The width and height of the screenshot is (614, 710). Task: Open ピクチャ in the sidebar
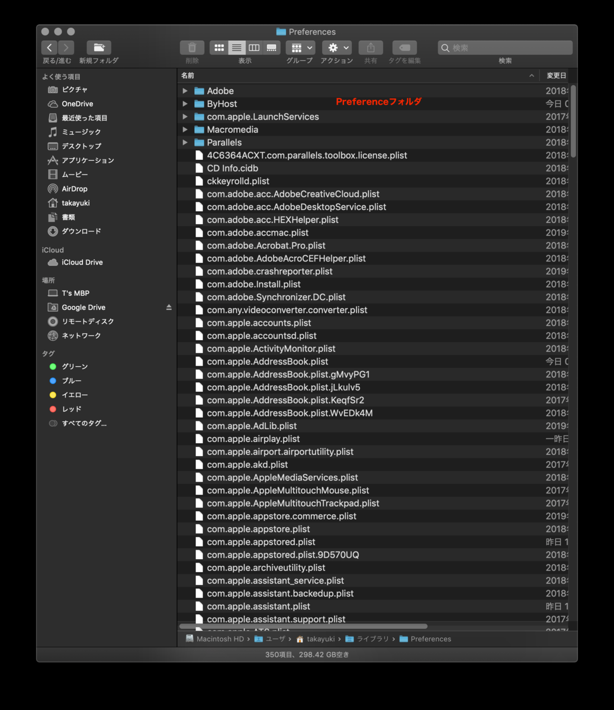point(75,89)
